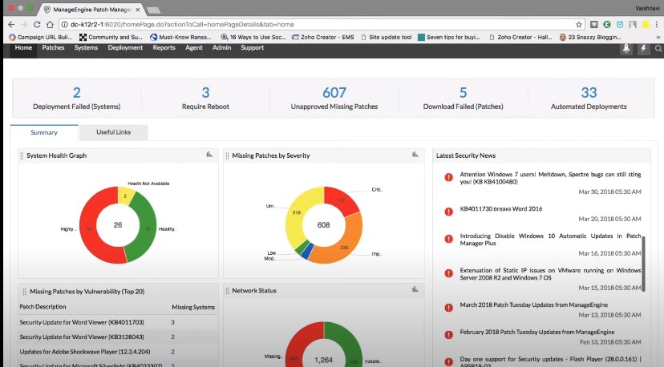Viewport: 664px width, 367px height.
Task: Click red Critical segment of severity donut
Action: (x=341, y=200)
